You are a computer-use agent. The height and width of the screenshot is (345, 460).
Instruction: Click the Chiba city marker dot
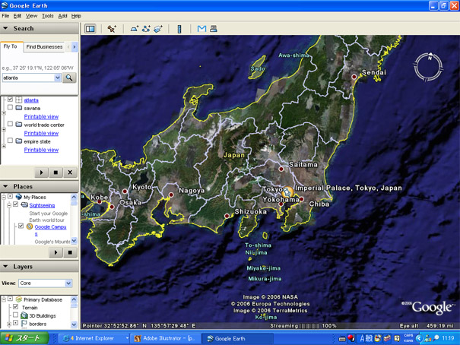[x=302, y=199]
